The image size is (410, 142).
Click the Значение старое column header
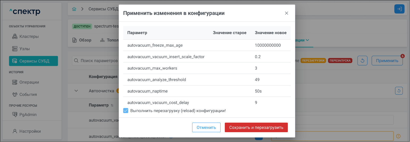tap(230, 33)
